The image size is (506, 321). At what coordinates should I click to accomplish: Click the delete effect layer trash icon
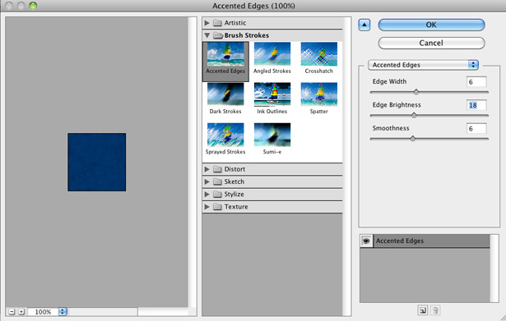tap(435, 310)
